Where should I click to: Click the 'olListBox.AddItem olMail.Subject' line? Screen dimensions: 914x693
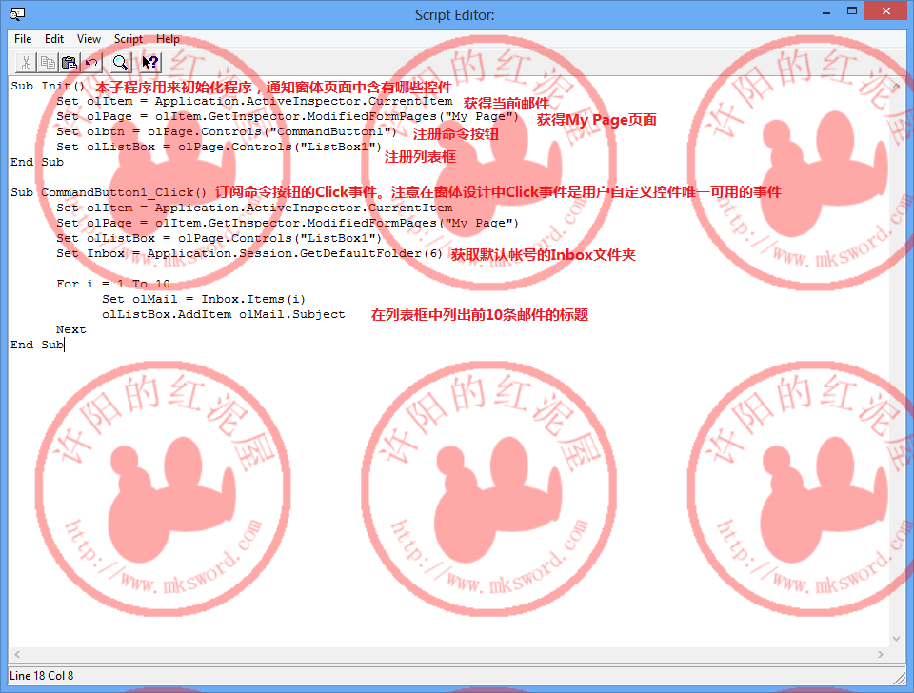[x=223, y=314]
